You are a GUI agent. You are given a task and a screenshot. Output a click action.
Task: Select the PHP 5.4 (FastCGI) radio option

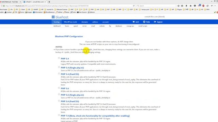pos(59,74)
